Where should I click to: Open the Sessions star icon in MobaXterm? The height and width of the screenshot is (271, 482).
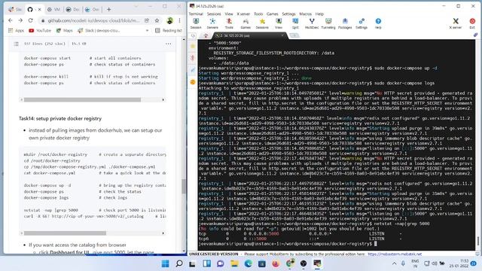262,23
